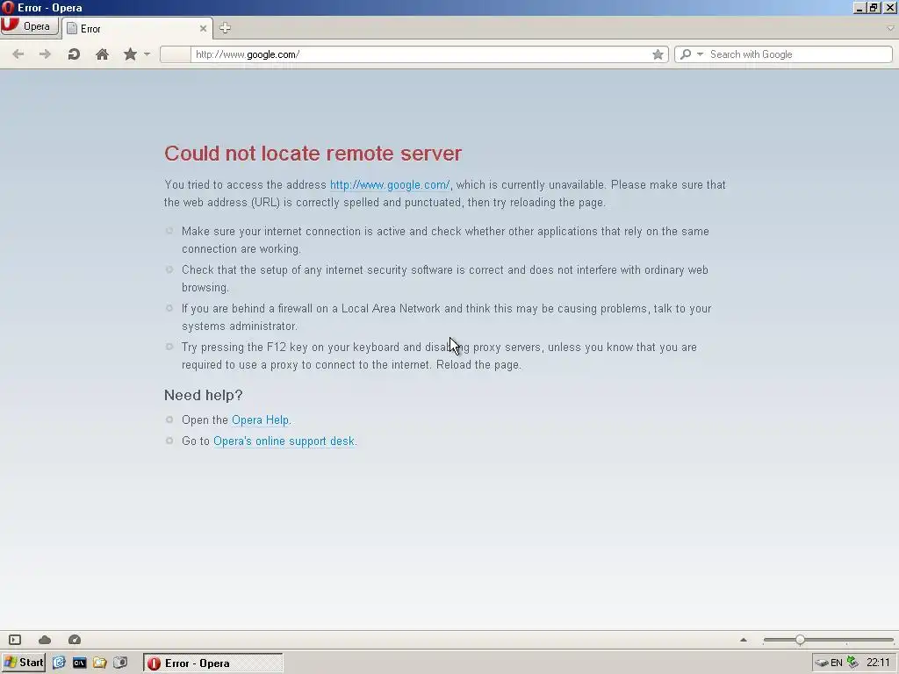The height and width of the screenshot is (674, 899).
Task: Click the 'Could not locate remote server' heading
Action: [x=313, y=154]
